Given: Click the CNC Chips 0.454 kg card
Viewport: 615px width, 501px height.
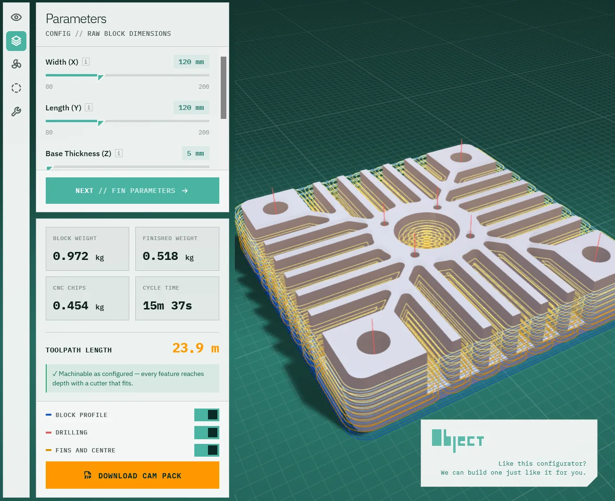Looking at the screenshot, I should [87, 299].
